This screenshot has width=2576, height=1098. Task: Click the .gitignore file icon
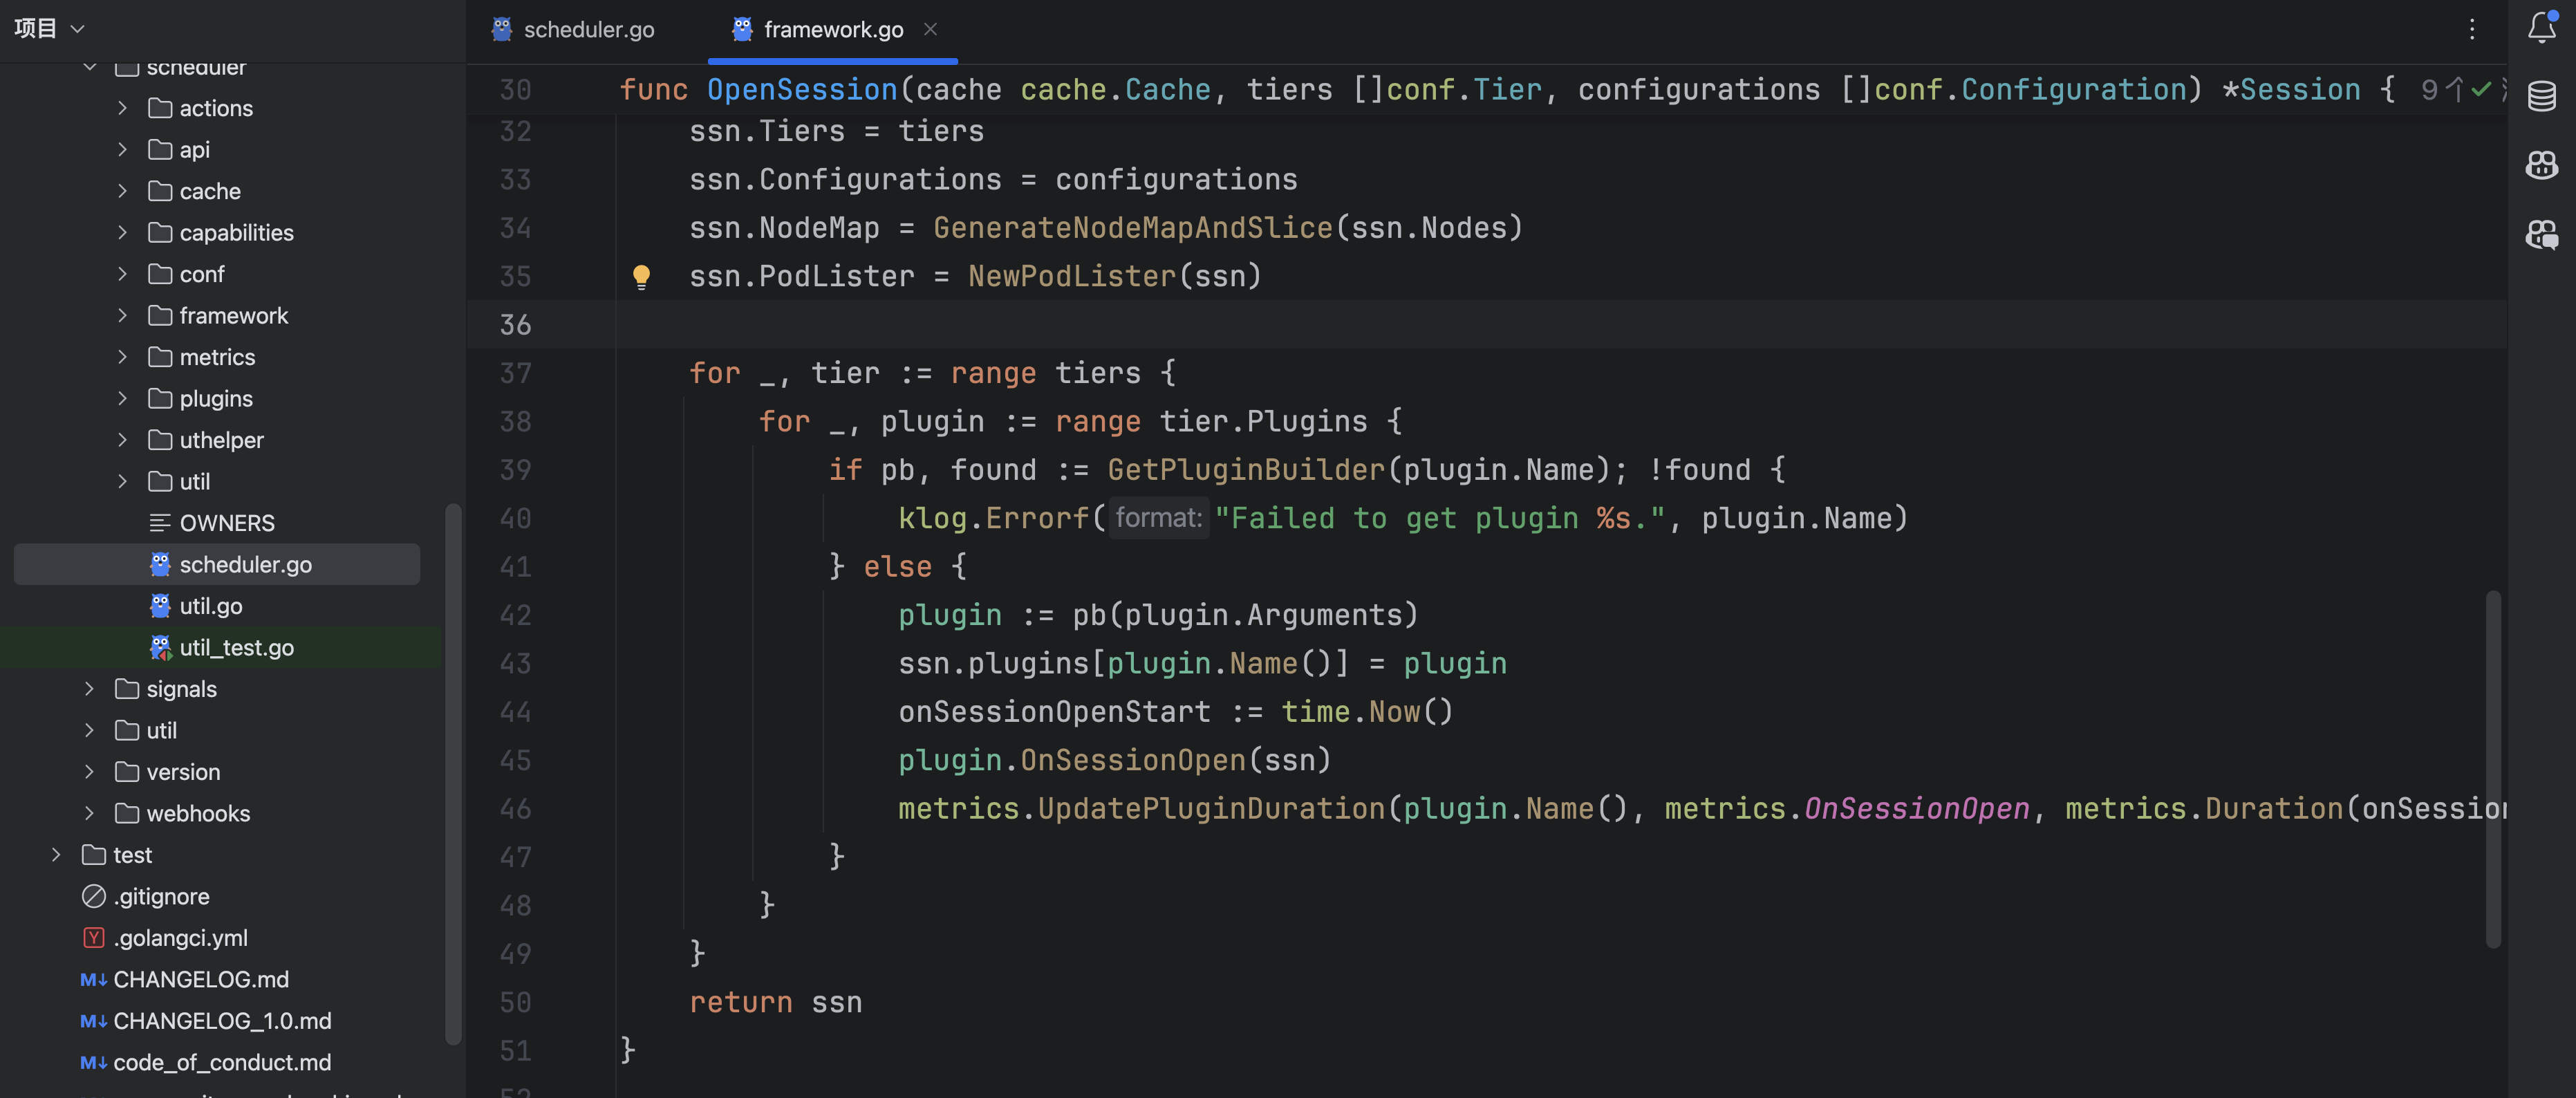tap(94, 897)
